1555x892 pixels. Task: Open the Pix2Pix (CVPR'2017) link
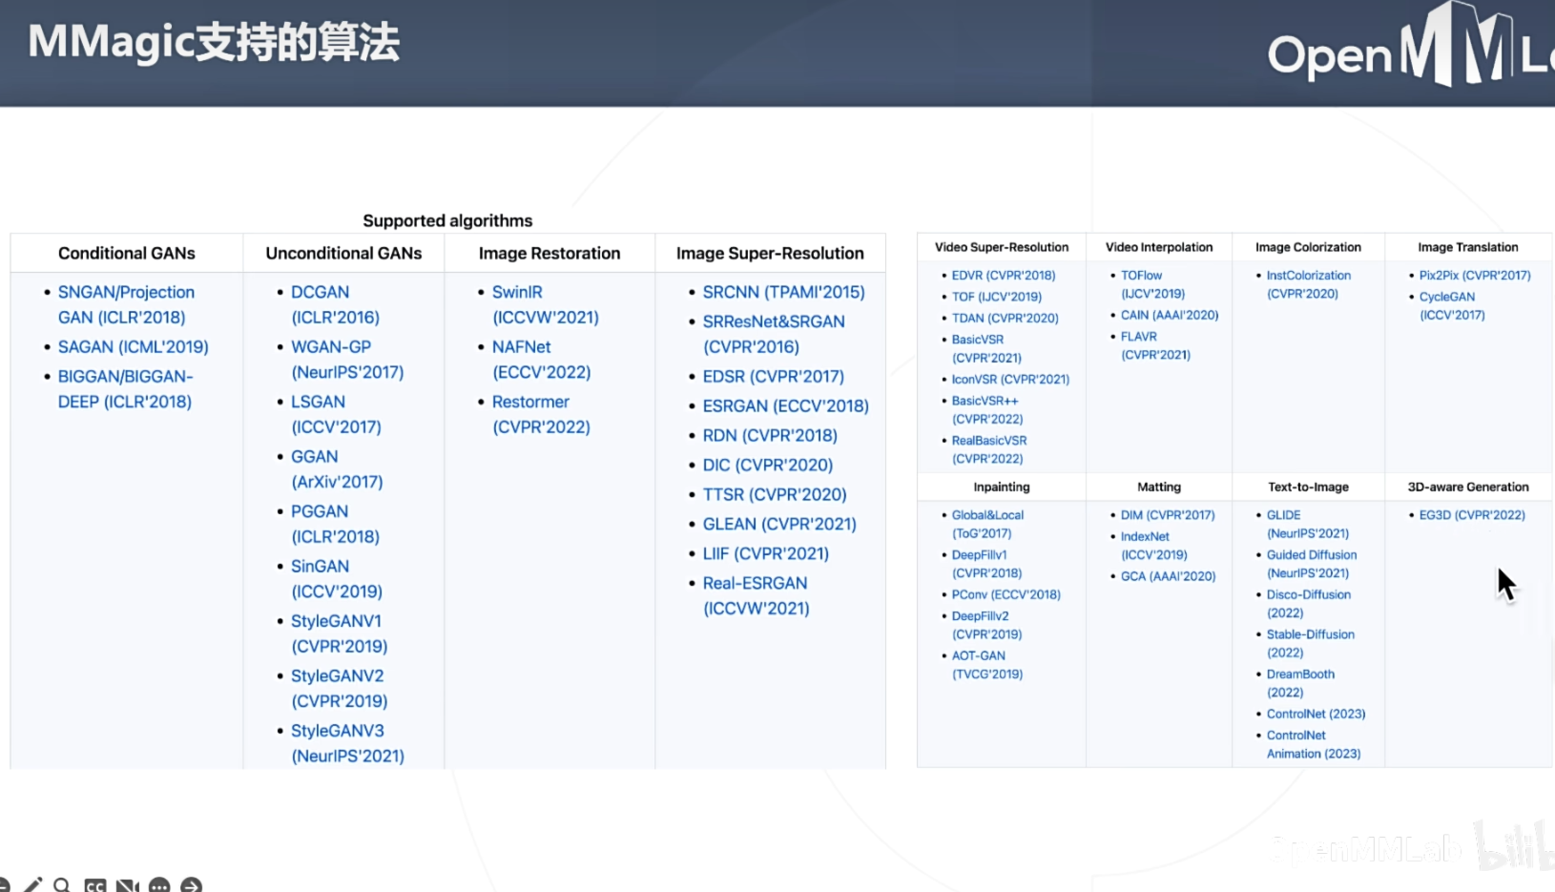(x=1475, y=275)
